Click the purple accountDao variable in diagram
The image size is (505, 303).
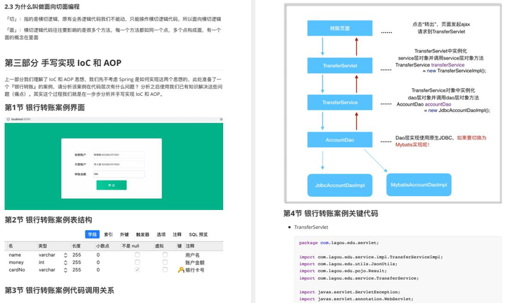(x=438, y=104)
